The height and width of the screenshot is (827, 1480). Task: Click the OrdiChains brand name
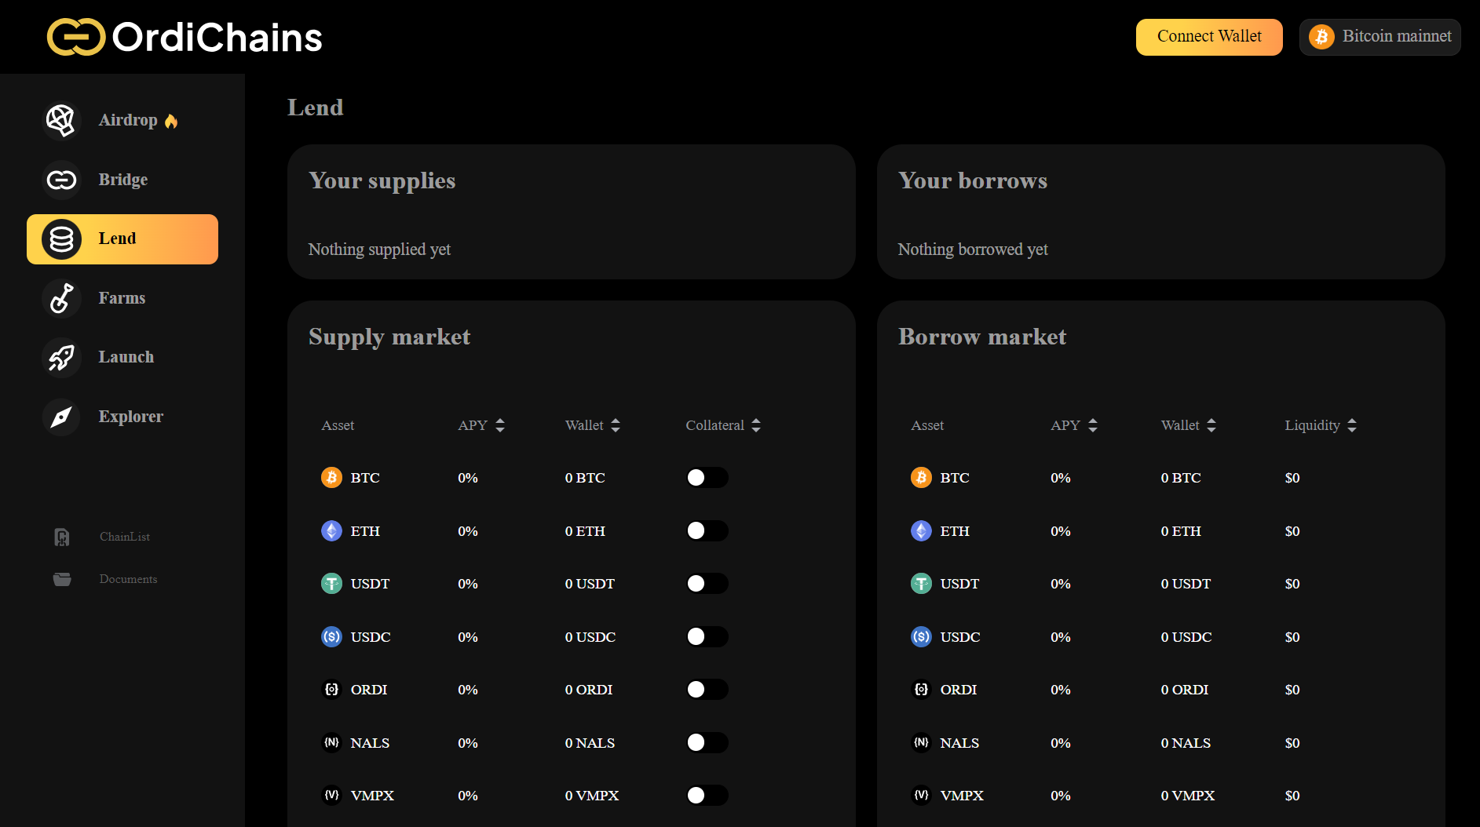tap(217, 37)
